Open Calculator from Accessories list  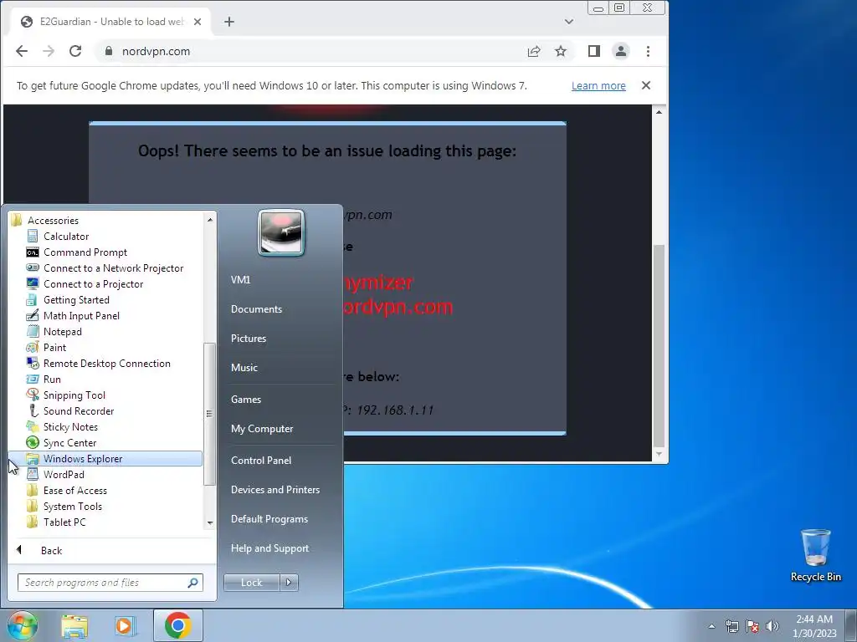click(65, 237)
